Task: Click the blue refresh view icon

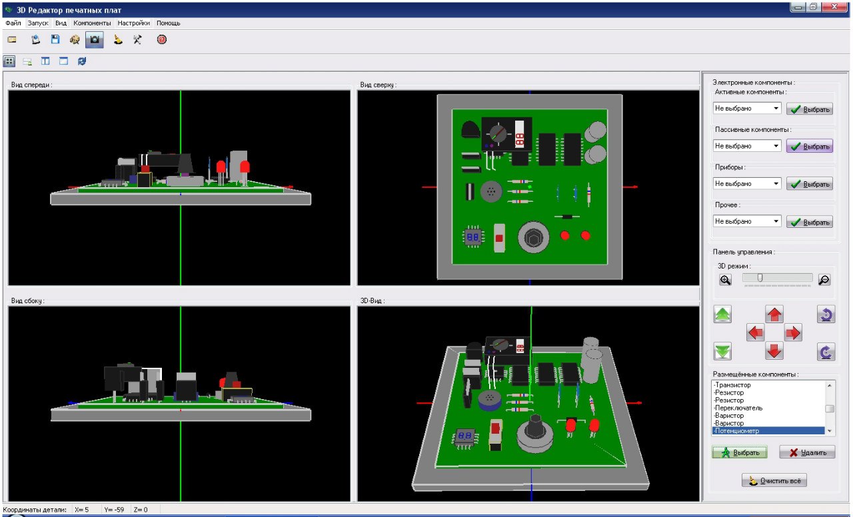Action: click(81, 61)
